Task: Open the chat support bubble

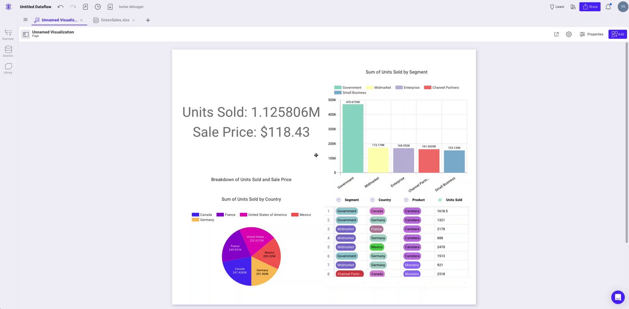Action: coord(618,297)
